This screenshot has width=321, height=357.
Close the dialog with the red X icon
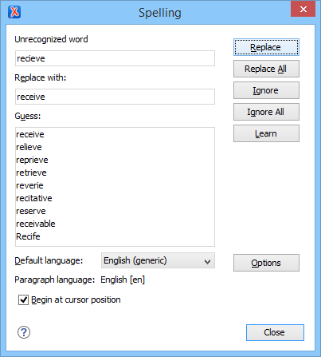303,10
